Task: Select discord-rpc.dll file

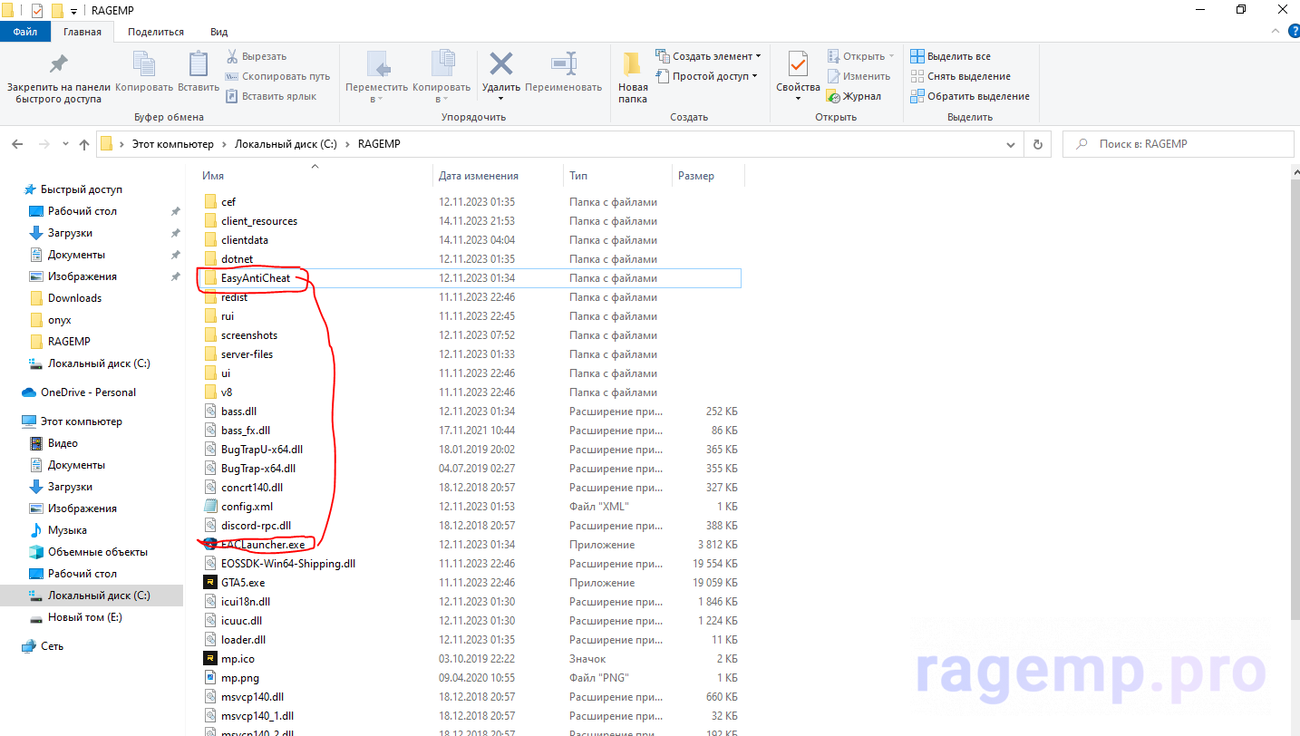Action: [256, 526]
